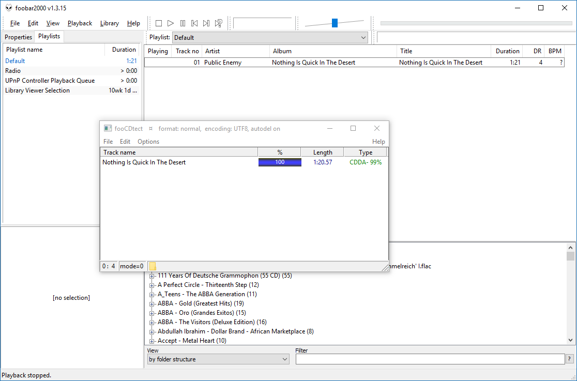Switch to the Properties tab

(18, 37)
